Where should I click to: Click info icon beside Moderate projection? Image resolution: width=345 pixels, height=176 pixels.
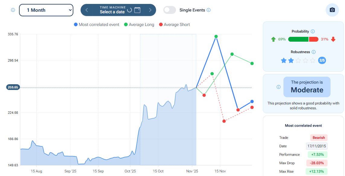pyautogui.click(x=279, y=87)
